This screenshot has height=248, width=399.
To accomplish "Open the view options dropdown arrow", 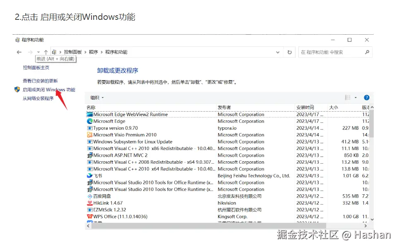I will coord(356,98).
